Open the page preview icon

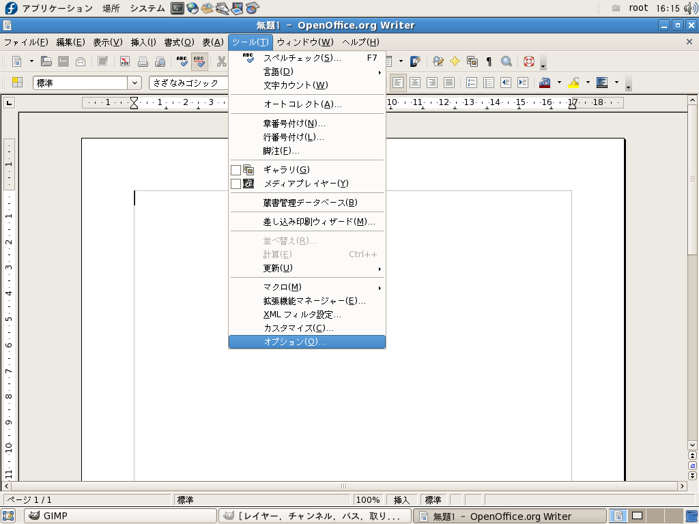pos(160,61)
